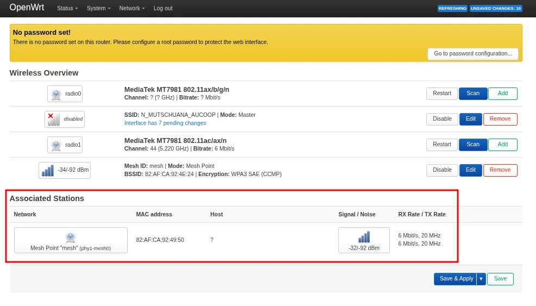536x306 pixels.
Task: Scan with radio0
Action: pyautogui.click(x=473, y=93)
